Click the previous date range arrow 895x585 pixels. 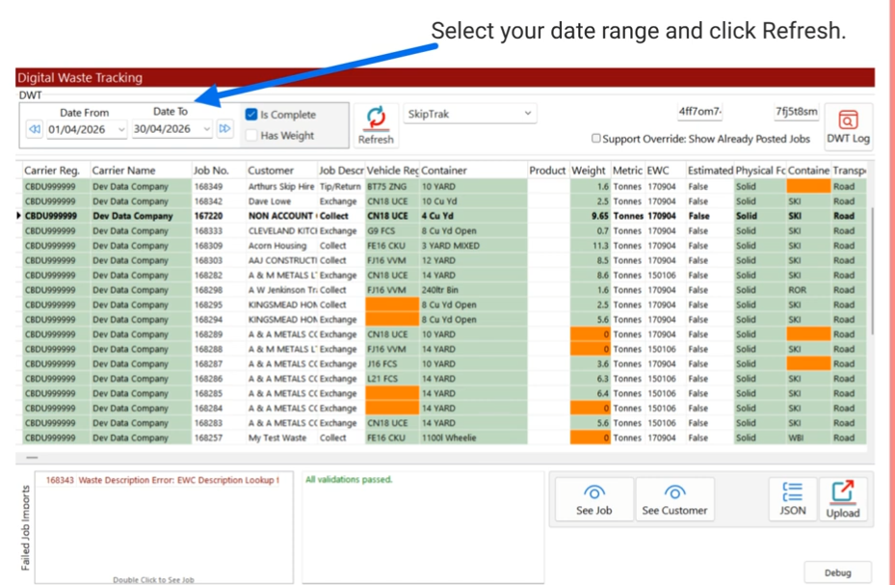[35, 129]
